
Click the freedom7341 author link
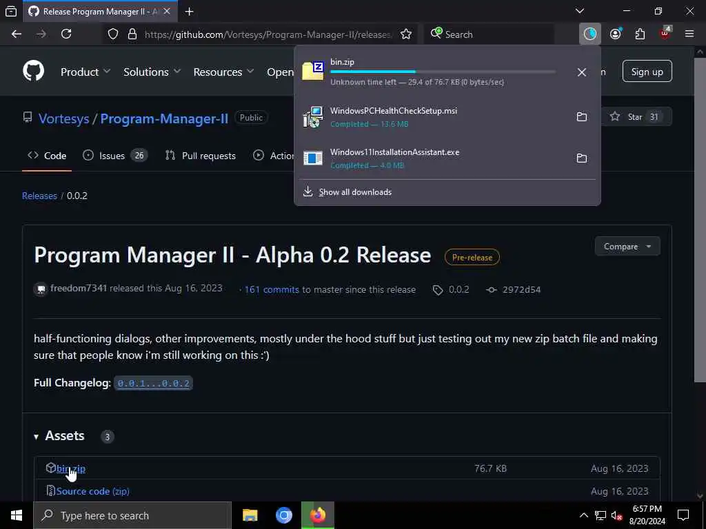[79, 289]
